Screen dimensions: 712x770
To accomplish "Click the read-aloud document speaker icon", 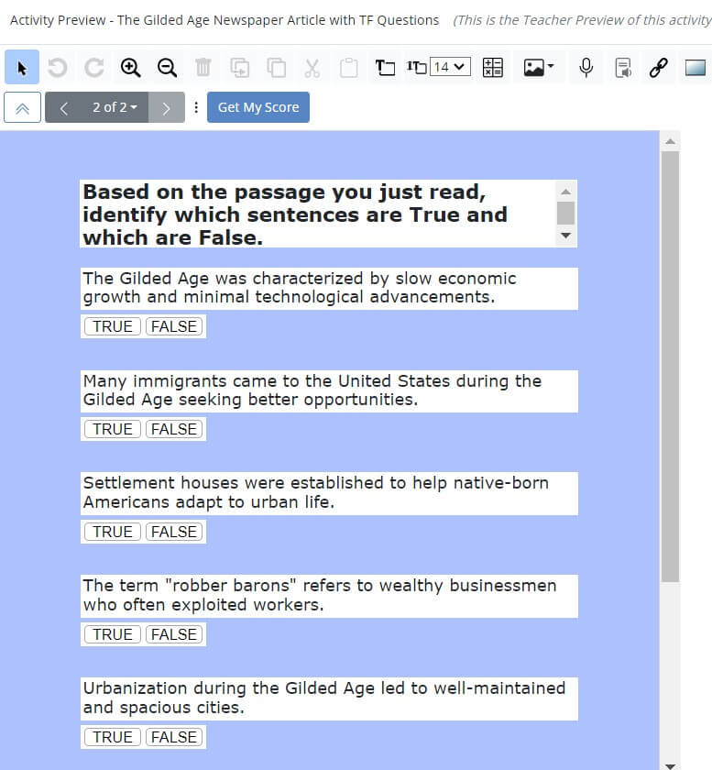I will 623,67.
